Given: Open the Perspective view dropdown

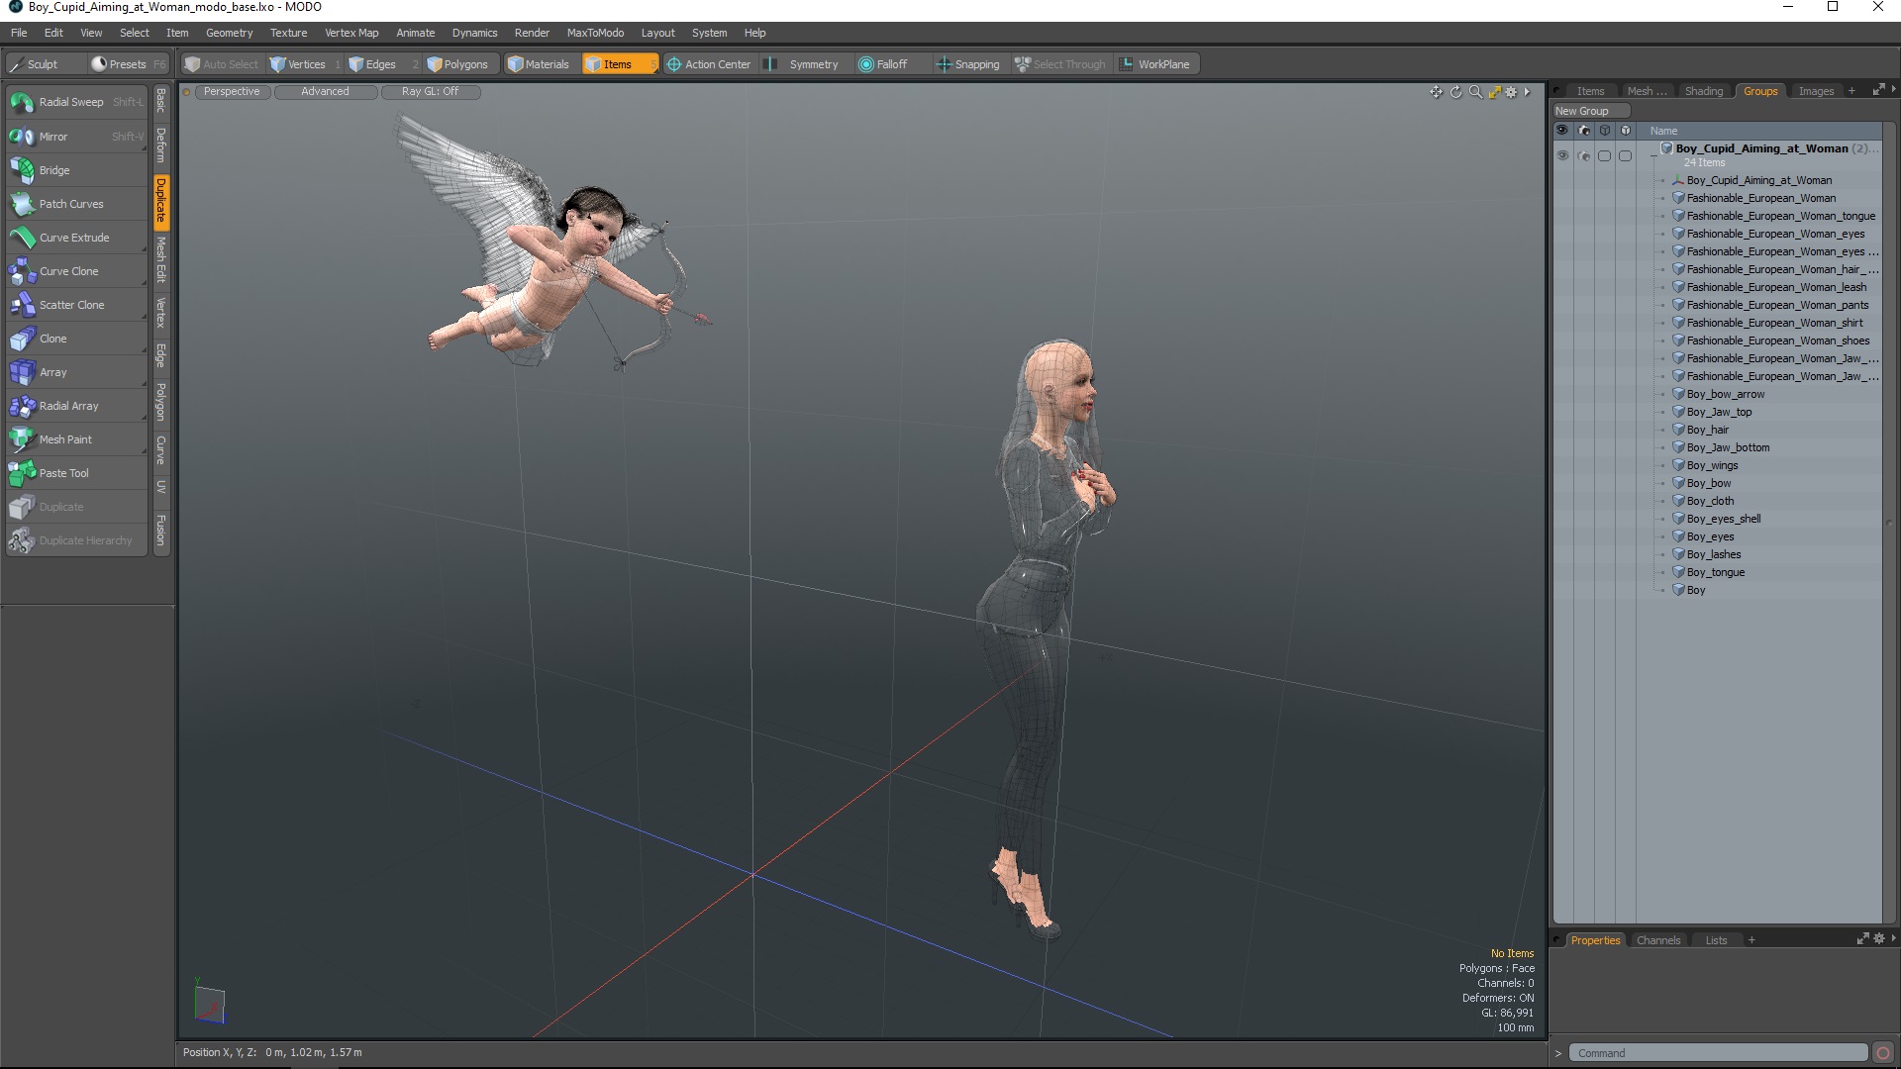Looking at the screenshot, I should pos(232,91).
